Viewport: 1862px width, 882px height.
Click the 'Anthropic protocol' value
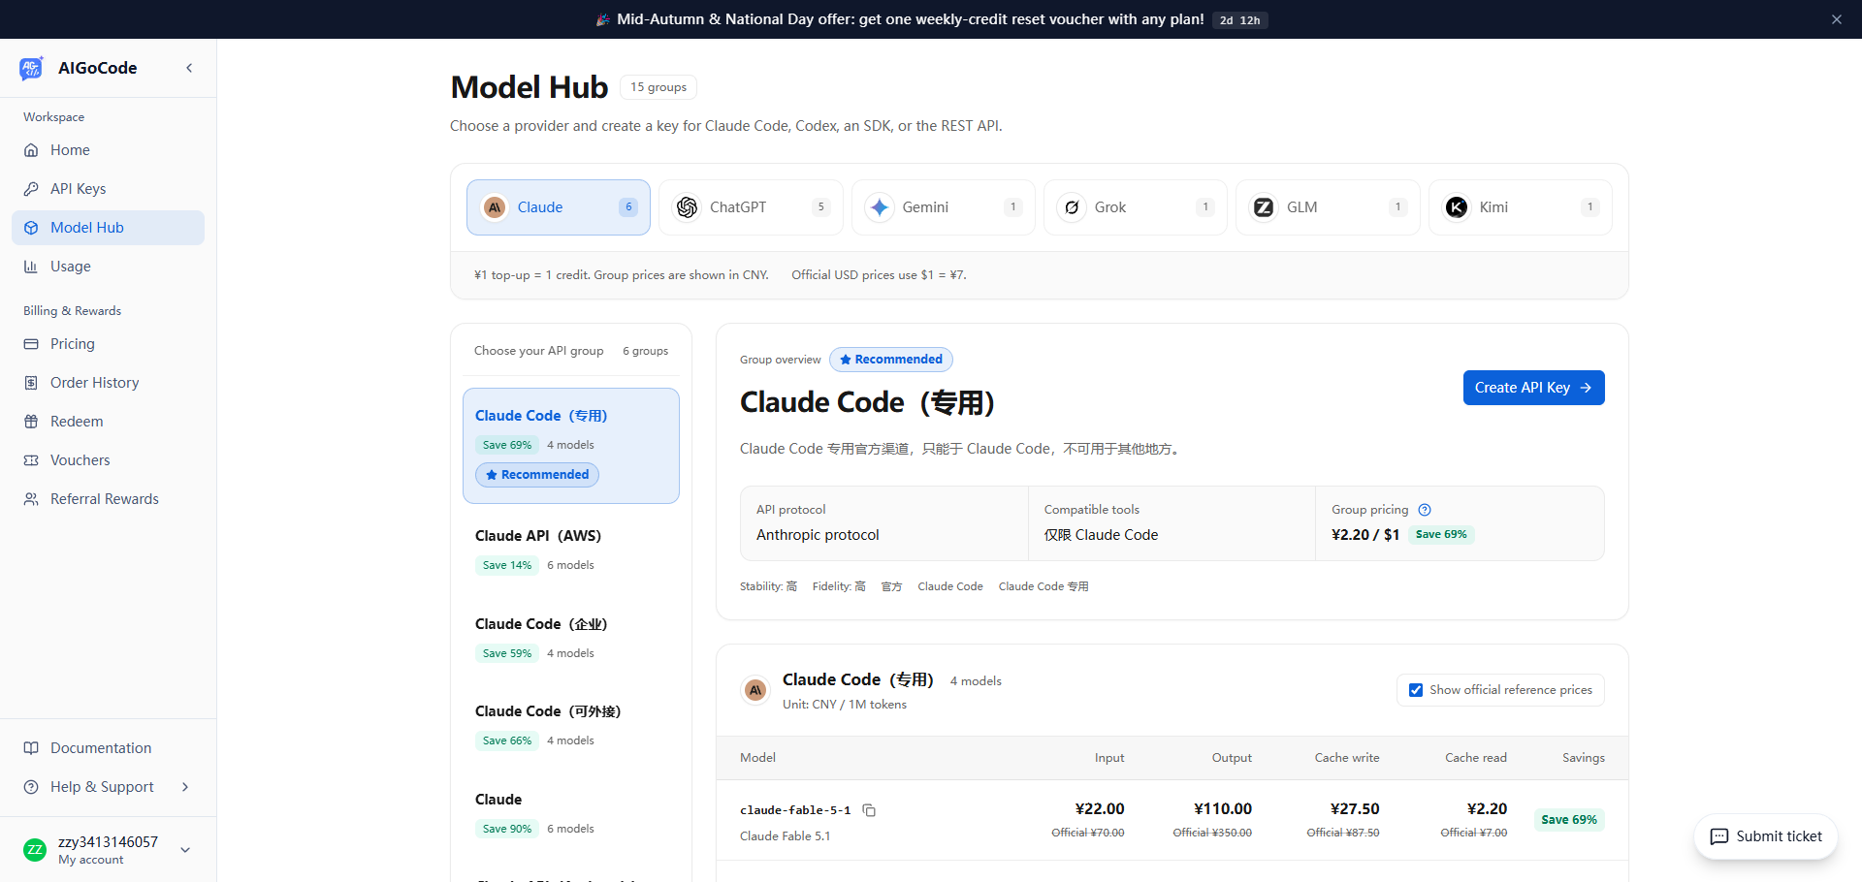click(818, 535)
